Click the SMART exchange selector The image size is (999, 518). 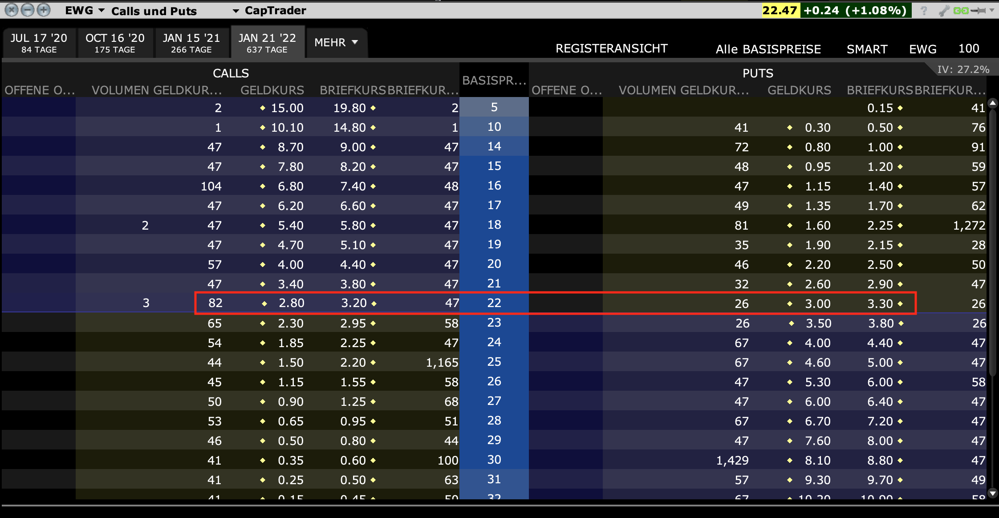coord(867,49)
